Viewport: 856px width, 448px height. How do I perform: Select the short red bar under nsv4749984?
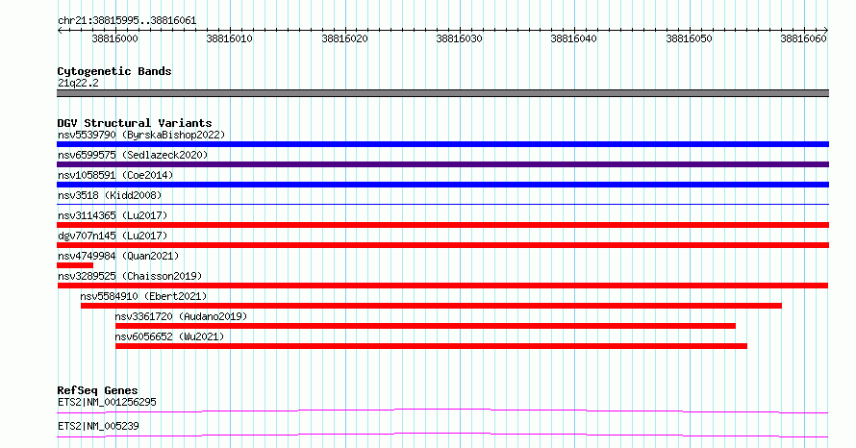point(75,265)
